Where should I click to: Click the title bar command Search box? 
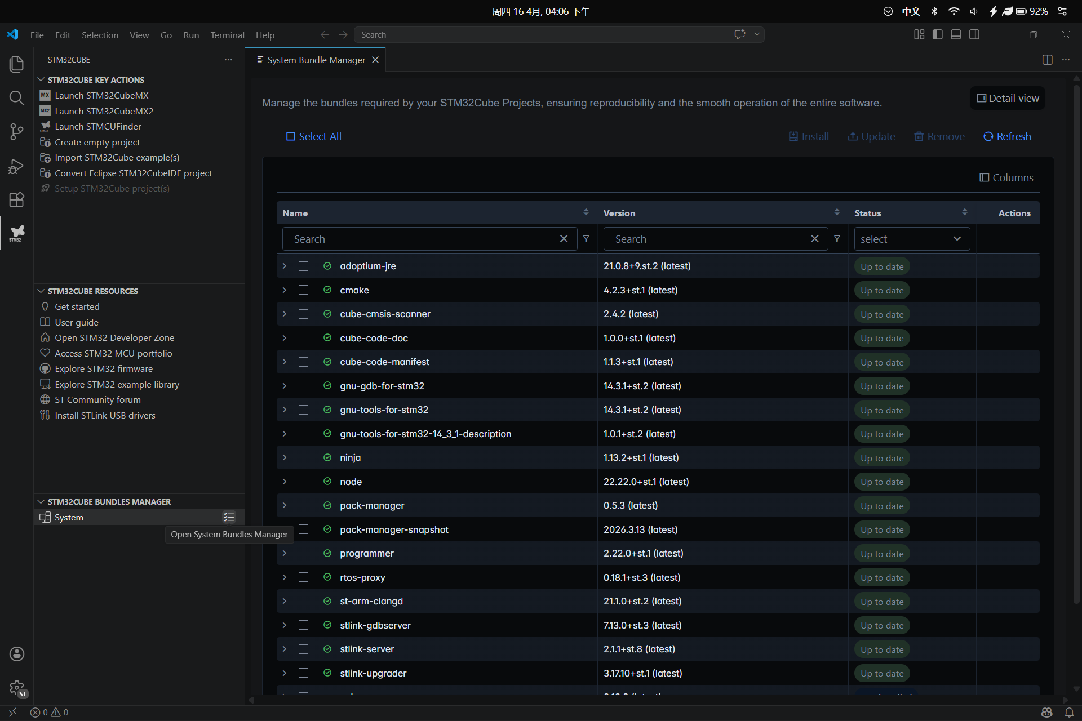[541, 35]
